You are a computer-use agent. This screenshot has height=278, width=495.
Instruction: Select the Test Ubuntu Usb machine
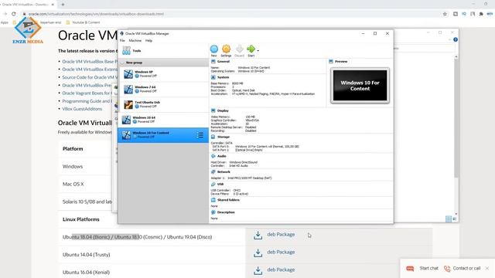[163, 104]
